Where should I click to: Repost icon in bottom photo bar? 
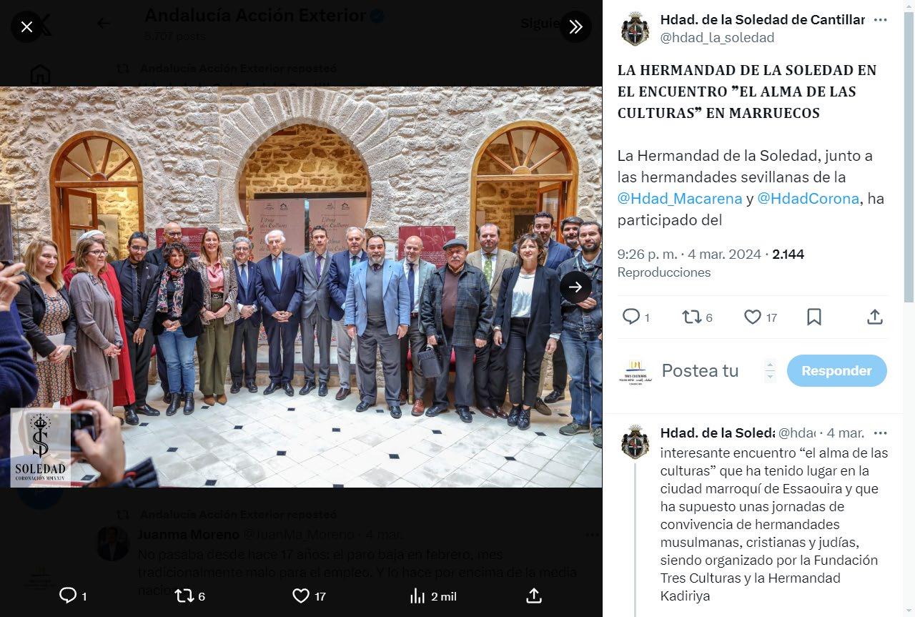[184, 596]
